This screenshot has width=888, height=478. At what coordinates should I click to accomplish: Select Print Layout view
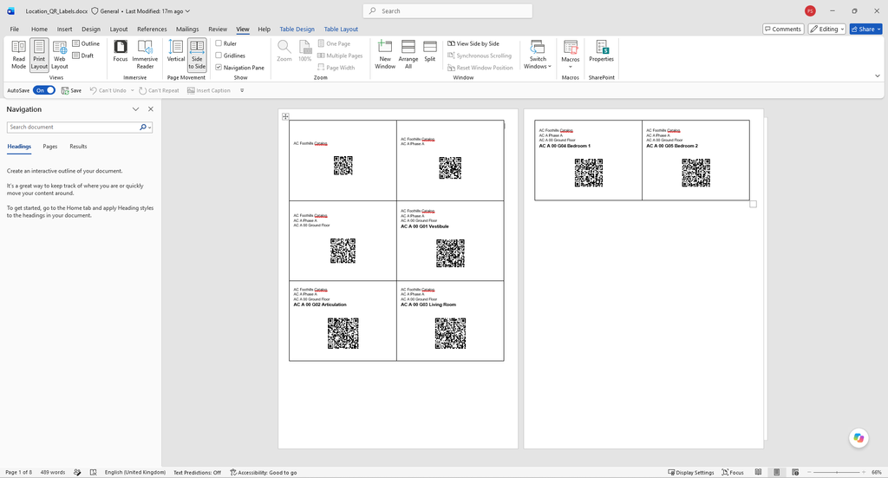coord(39,55)
